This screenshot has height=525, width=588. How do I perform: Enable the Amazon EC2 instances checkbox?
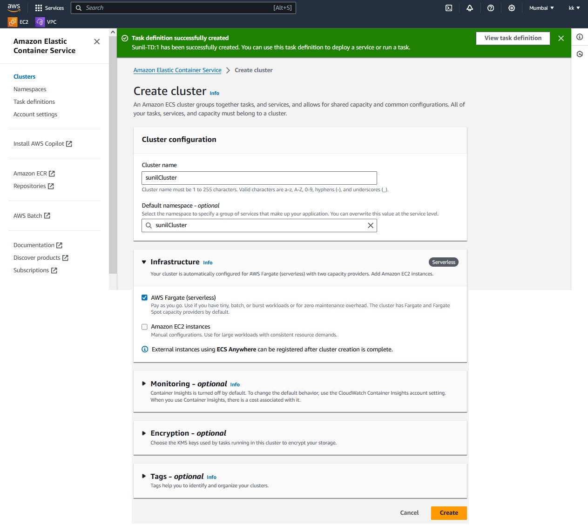145,327
